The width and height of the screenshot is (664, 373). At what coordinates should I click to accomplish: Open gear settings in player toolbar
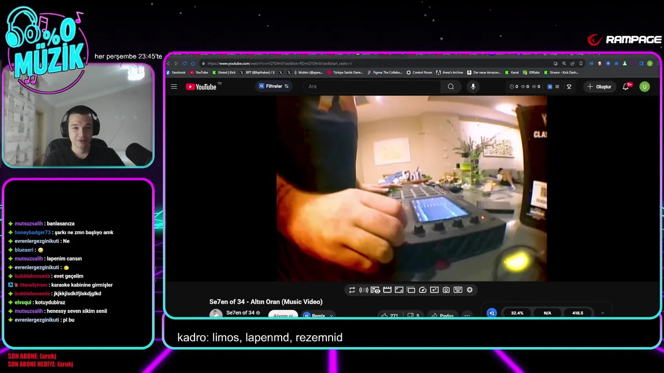click(469, 290)
